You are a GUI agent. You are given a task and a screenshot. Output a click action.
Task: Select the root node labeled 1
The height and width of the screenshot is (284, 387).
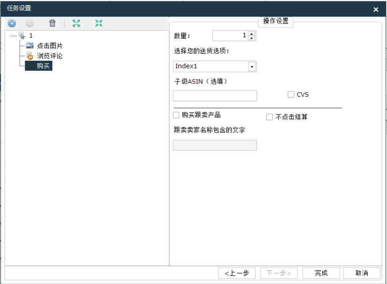click(x=31, y=36)
